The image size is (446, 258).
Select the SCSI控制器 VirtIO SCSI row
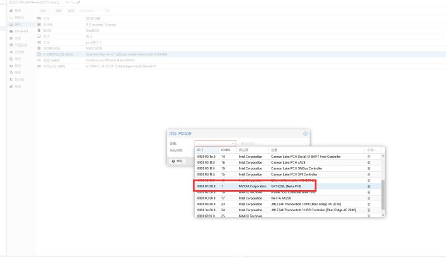coord(241,48)
